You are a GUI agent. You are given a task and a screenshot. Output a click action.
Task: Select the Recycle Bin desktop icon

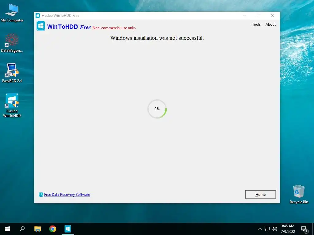tap(299, 194)
